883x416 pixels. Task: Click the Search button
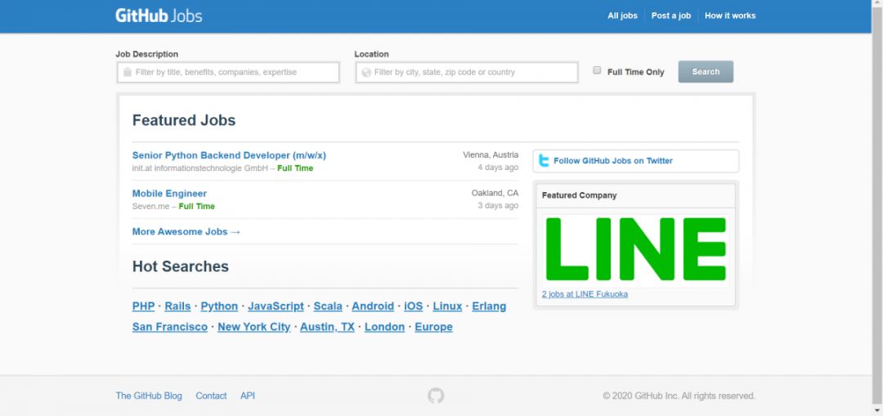point(706,71)
